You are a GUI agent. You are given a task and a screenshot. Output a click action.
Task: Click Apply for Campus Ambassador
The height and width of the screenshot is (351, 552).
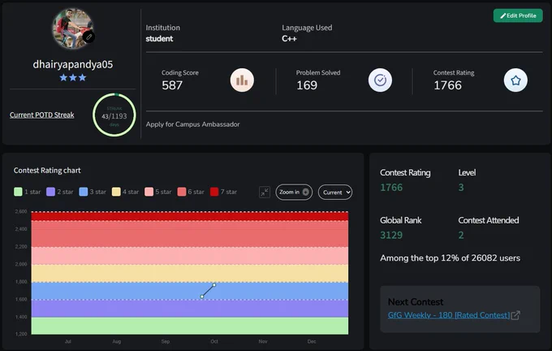pos(192,124)
